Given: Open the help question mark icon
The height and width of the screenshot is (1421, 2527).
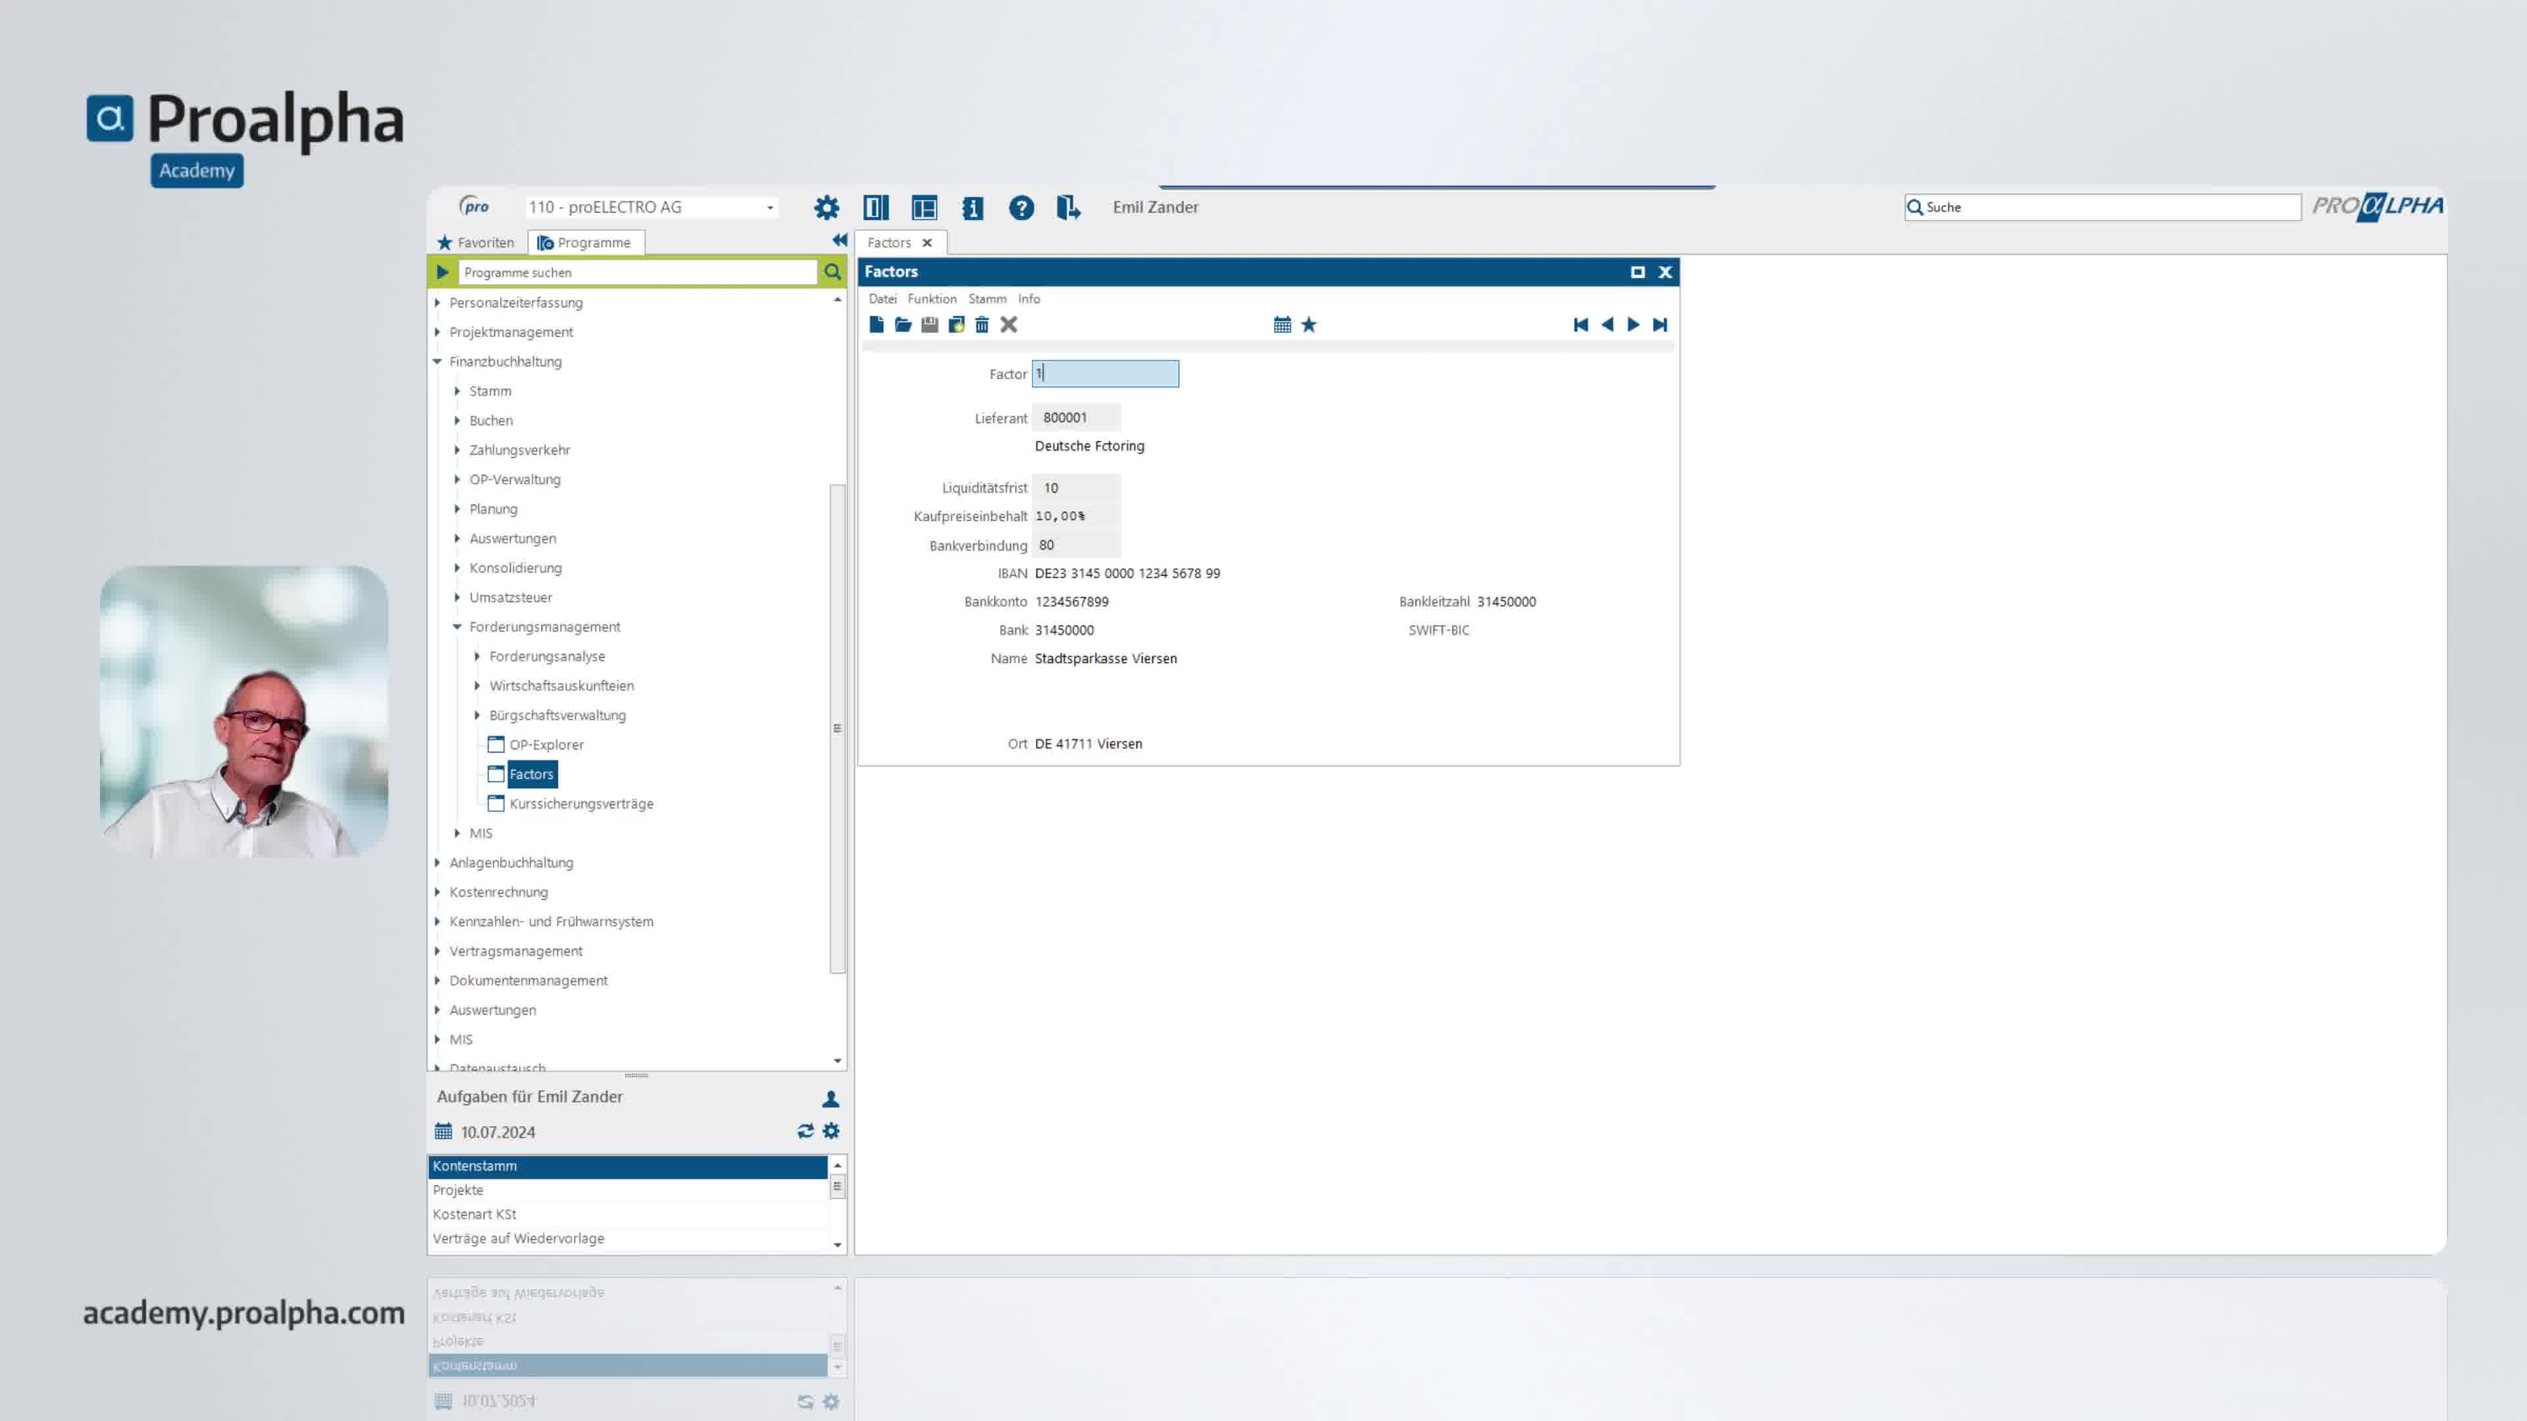Looking at the screenshot, I should point(1021,208).
